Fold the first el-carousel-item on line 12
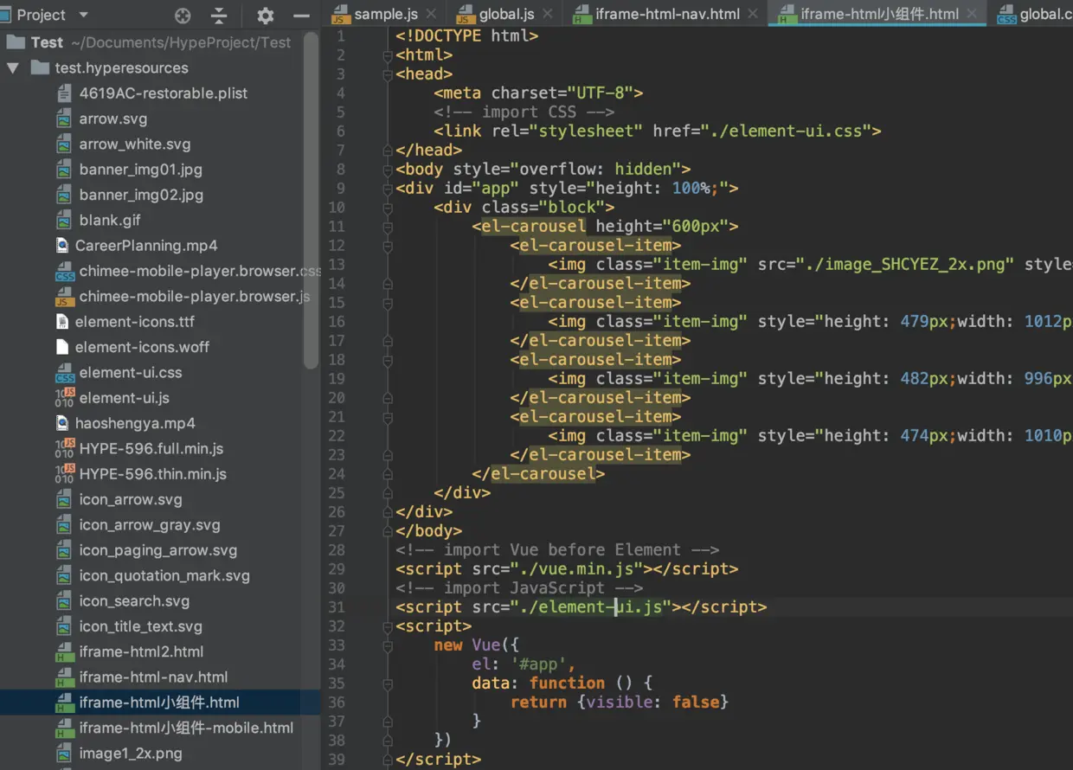Viewport: 1073px width, 770px height. (x=388, y=246)
